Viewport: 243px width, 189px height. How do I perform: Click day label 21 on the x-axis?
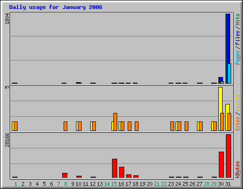157,184
